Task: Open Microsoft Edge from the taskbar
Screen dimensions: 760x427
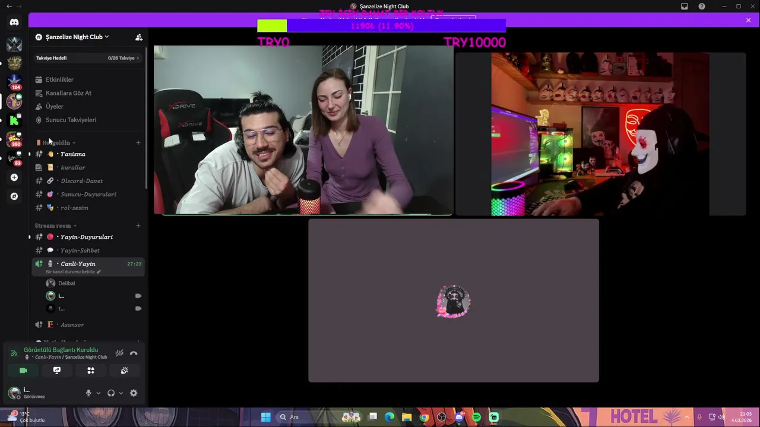Action: click(x=389, y=417)
